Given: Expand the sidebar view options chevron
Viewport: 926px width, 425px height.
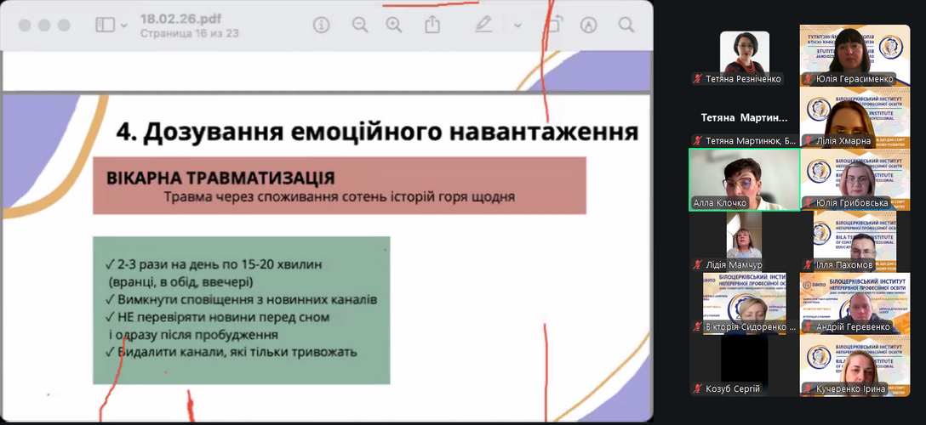Looking at the screenshot, I should tap(124, 26).
